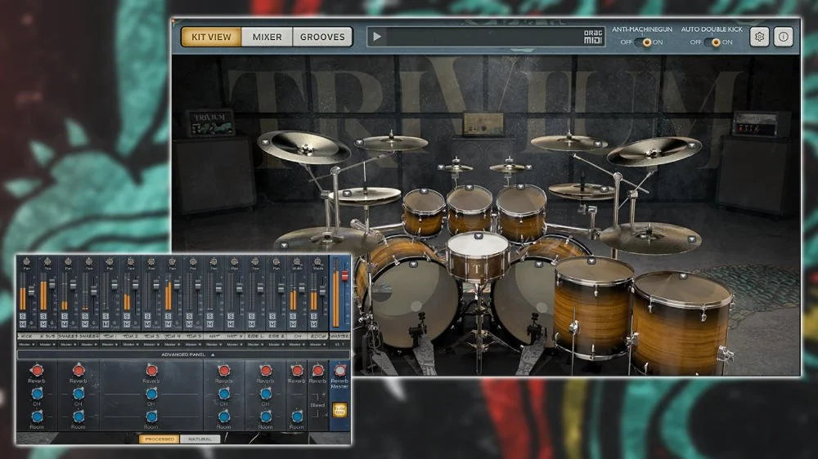Click the OH channel name label
This screenshot has height=459, width=818.
pyautogui.click(x=297, y=336)
